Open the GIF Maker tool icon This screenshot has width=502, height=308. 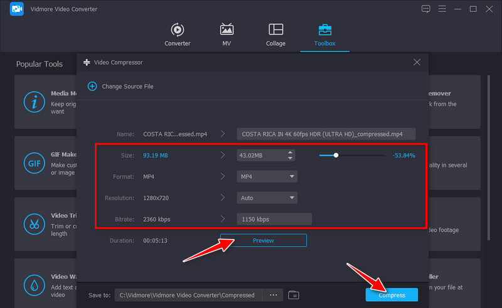33,164
